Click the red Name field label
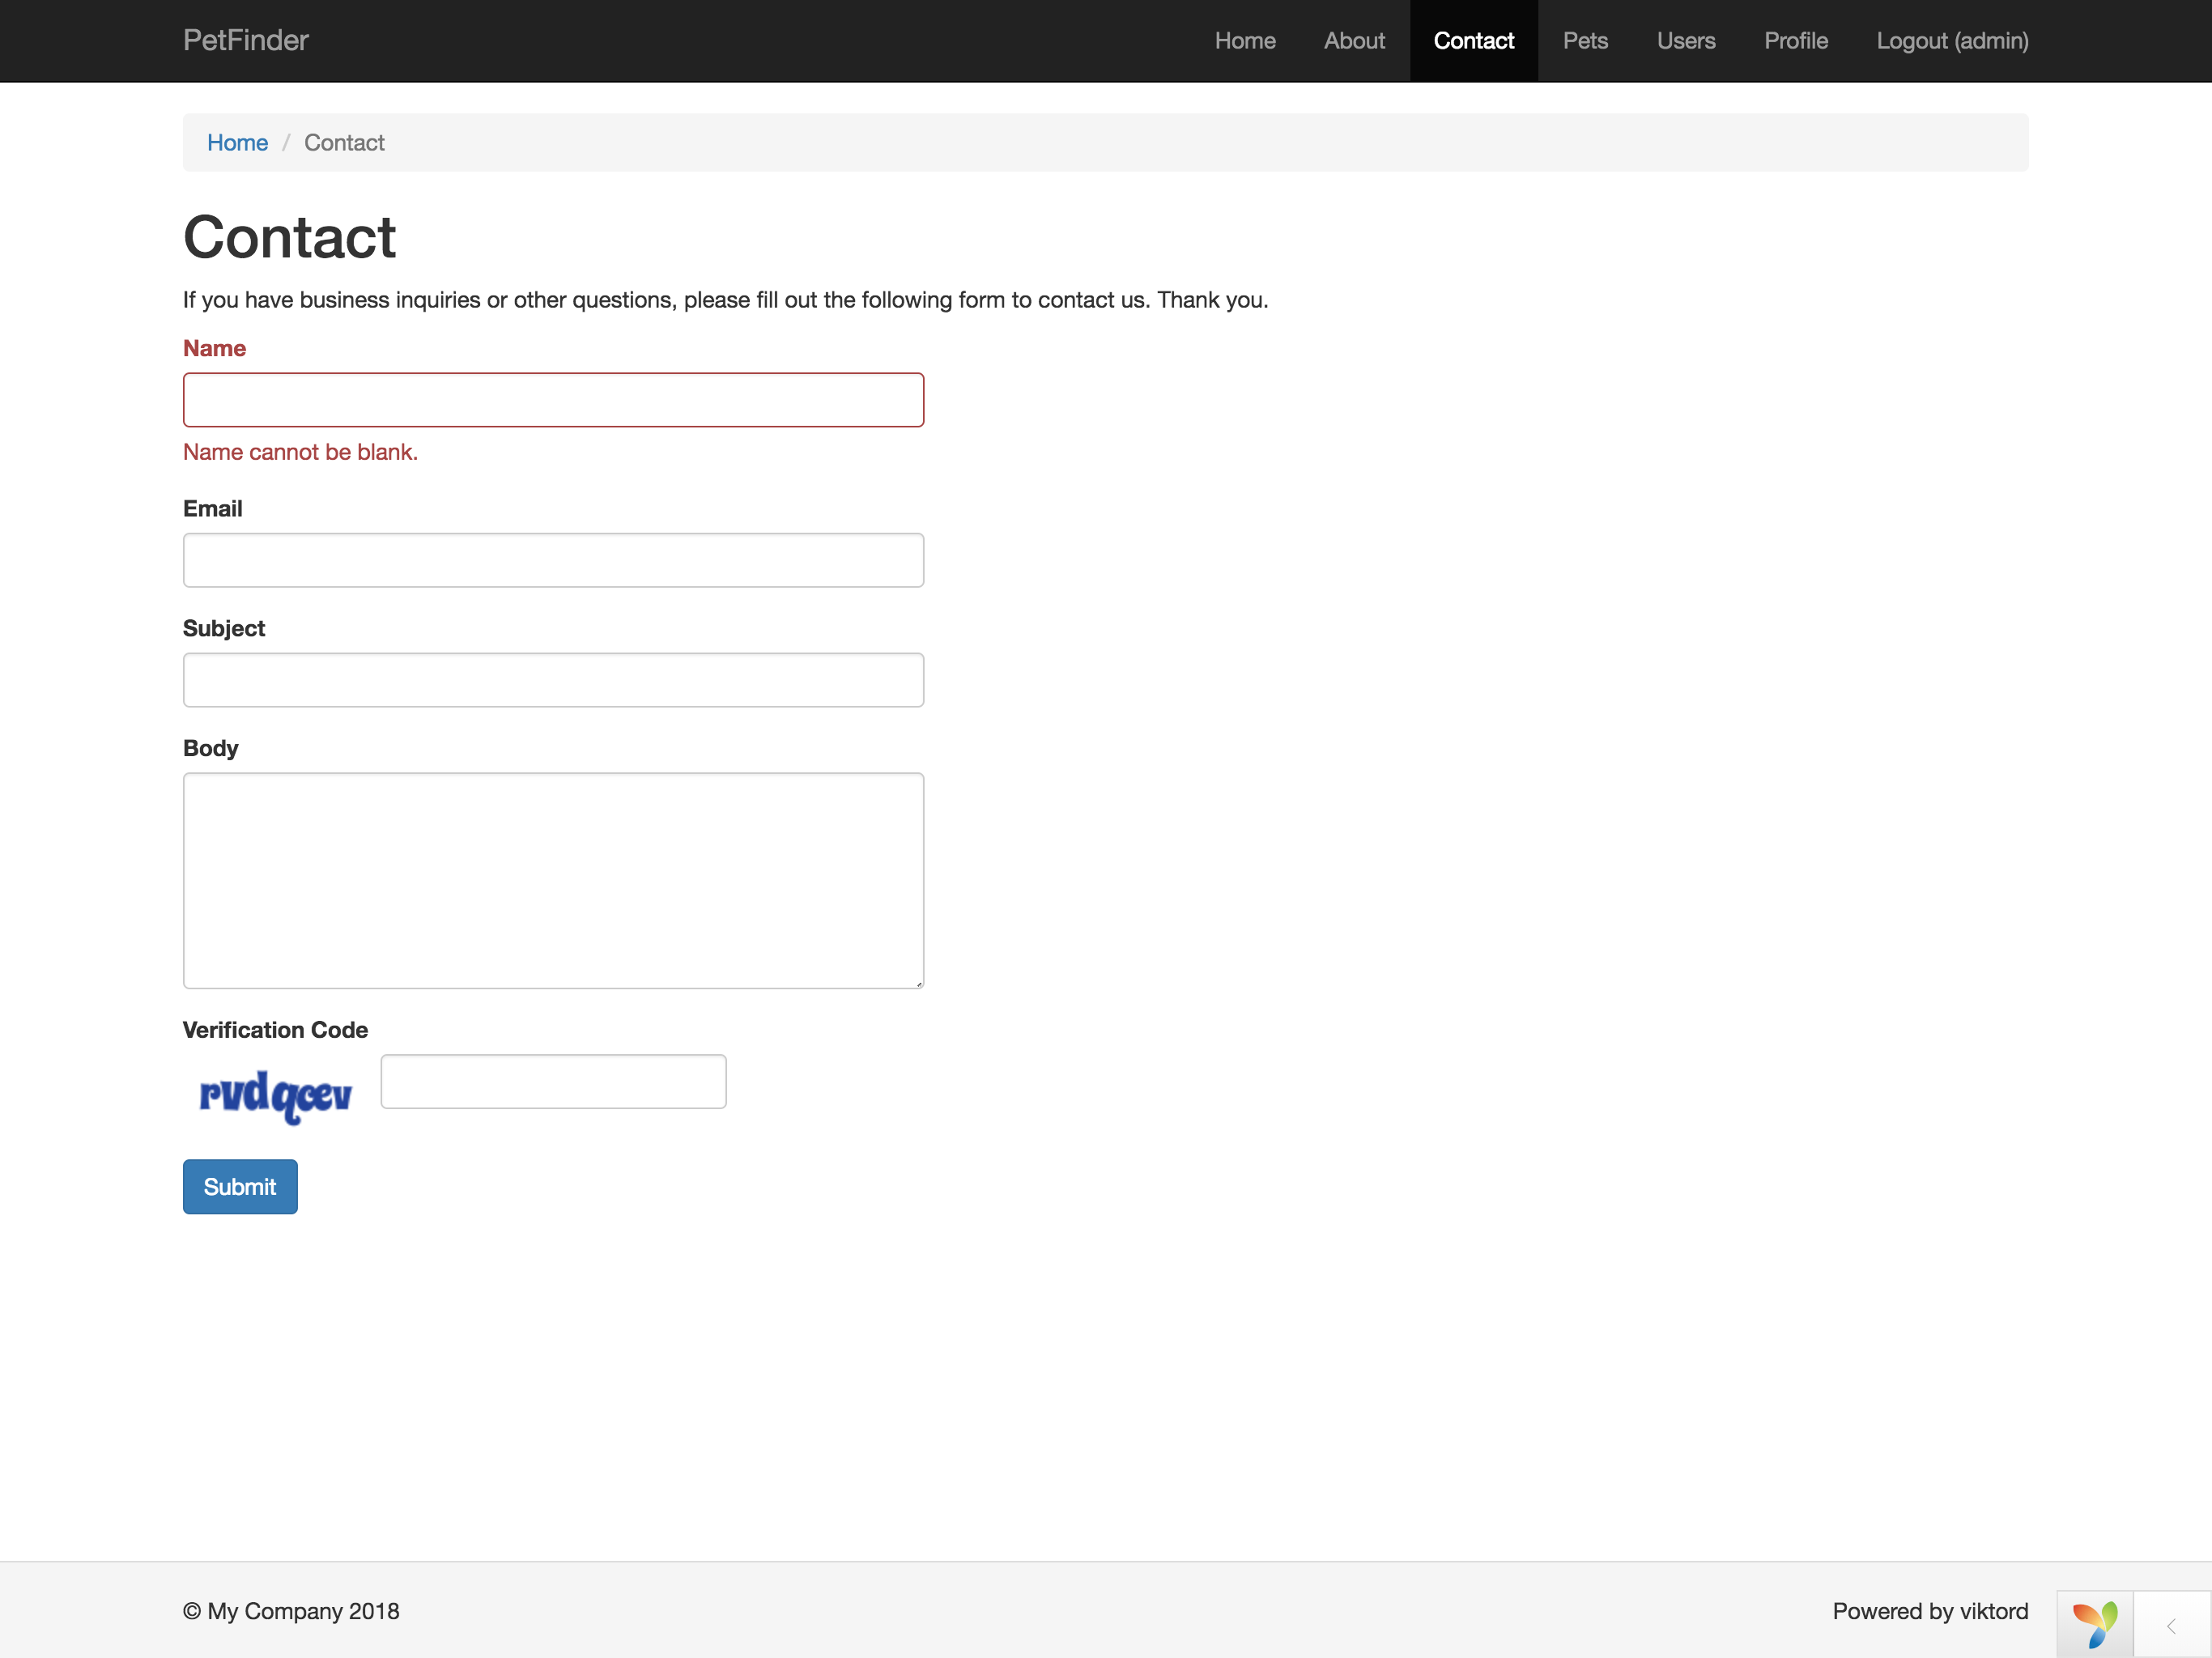The image size is (2212, 1658). [214, 348]
